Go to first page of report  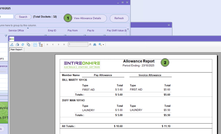tap(47, 45)
